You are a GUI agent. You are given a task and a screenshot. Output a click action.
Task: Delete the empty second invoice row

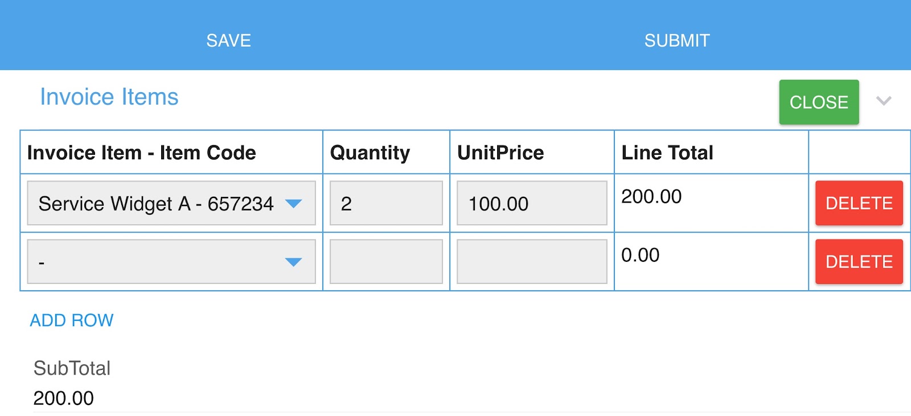(x=859, y=262)
